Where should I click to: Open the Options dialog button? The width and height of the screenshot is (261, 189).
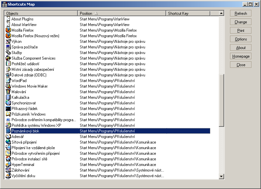[x=241, y=39]
